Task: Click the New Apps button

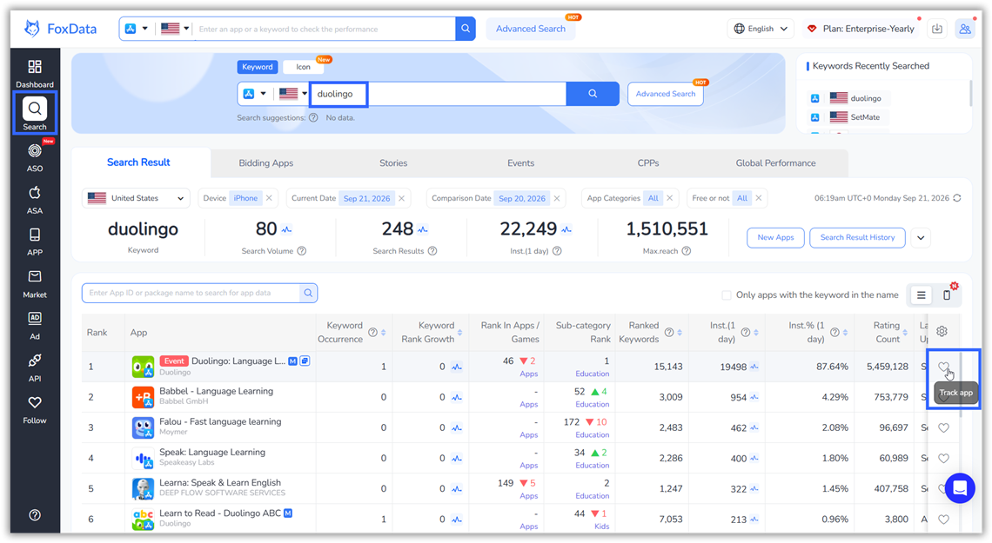Action: coord(775,237)
